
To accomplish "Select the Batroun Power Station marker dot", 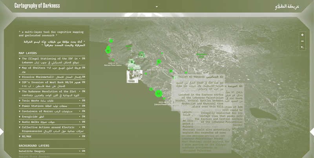I will pyautogui.click(x=113, y=60).
